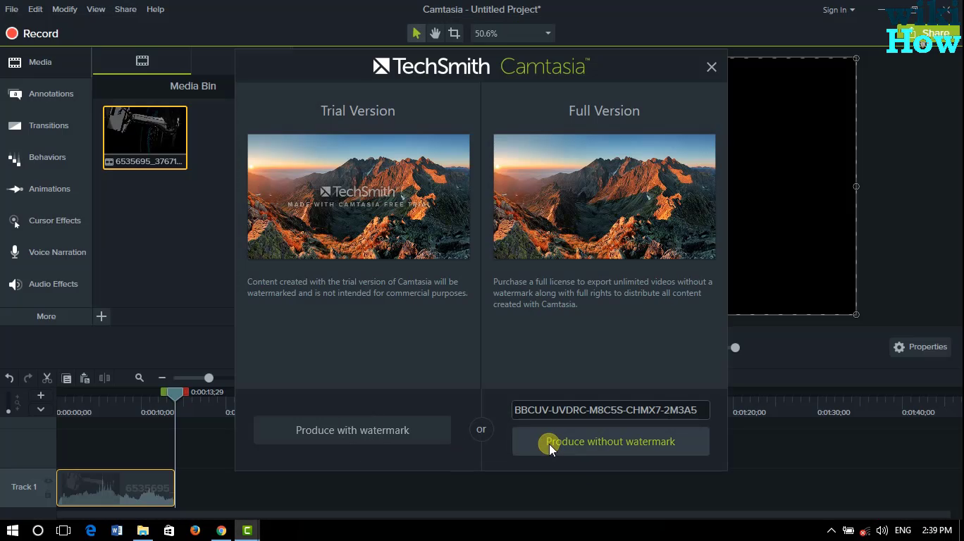Open the Behaviors panel
The height and width of the screenshot is (541, 964).
tap(46, 157)
